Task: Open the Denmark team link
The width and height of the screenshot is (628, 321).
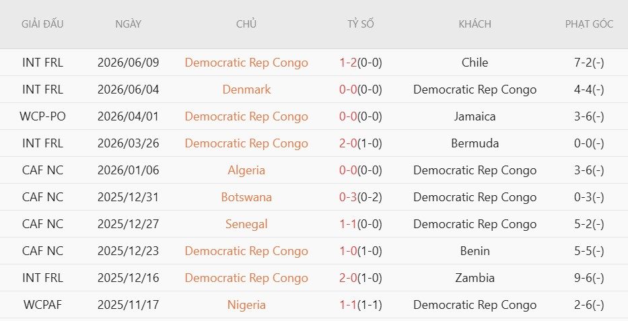Action: [x=246, y=90]
